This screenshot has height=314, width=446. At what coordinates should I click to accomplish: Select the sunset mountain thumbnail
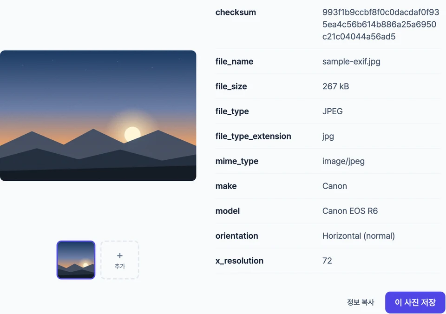76,260
